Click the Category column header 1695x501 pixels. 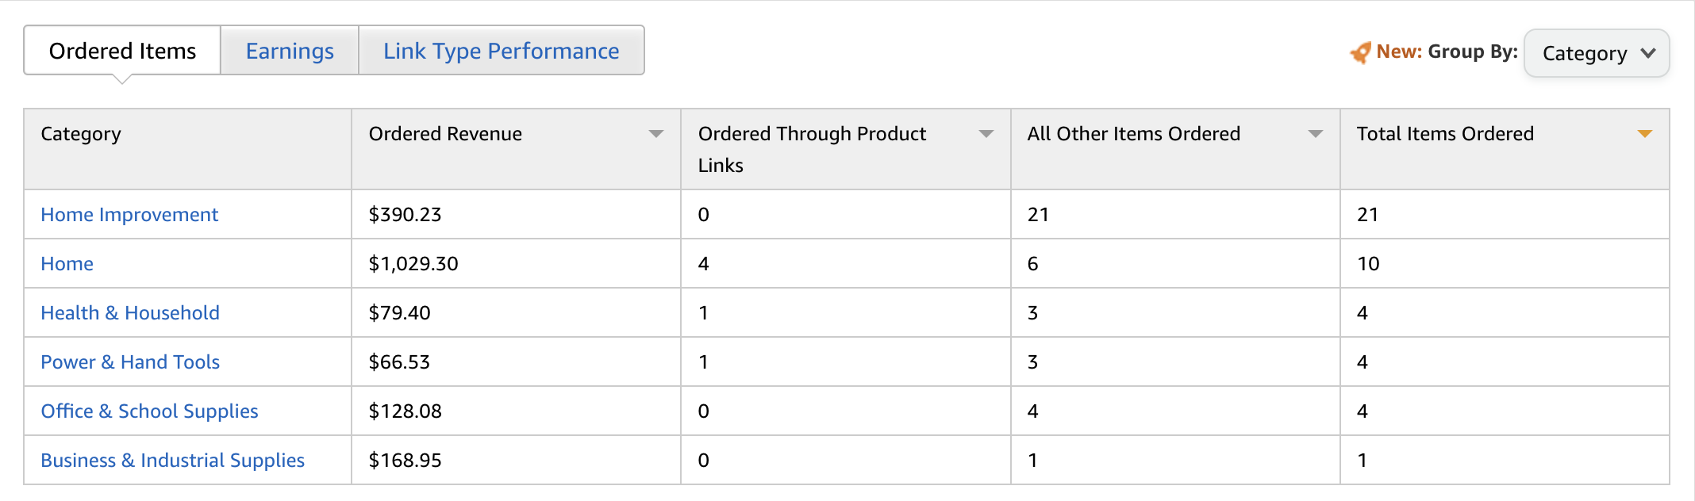click(81, 134)
